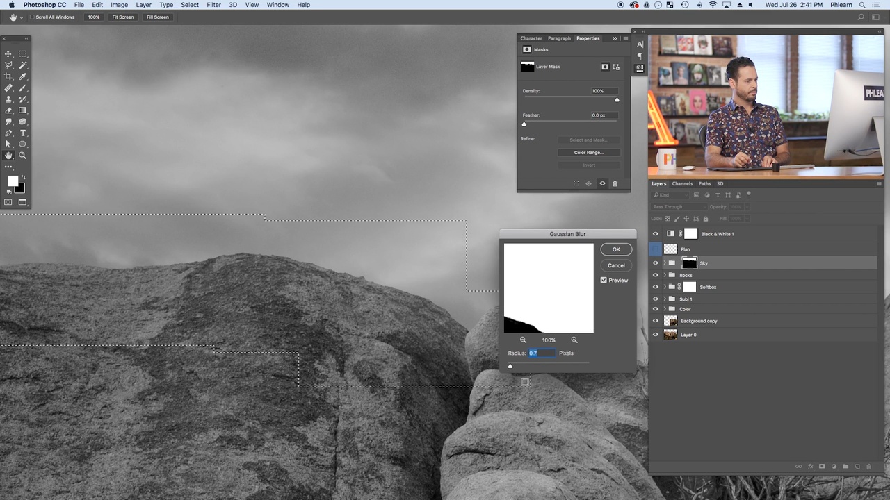The height and width of the screenshot is (500, 890).
Task: Select the Gradient tool
Action: point(23,110)
